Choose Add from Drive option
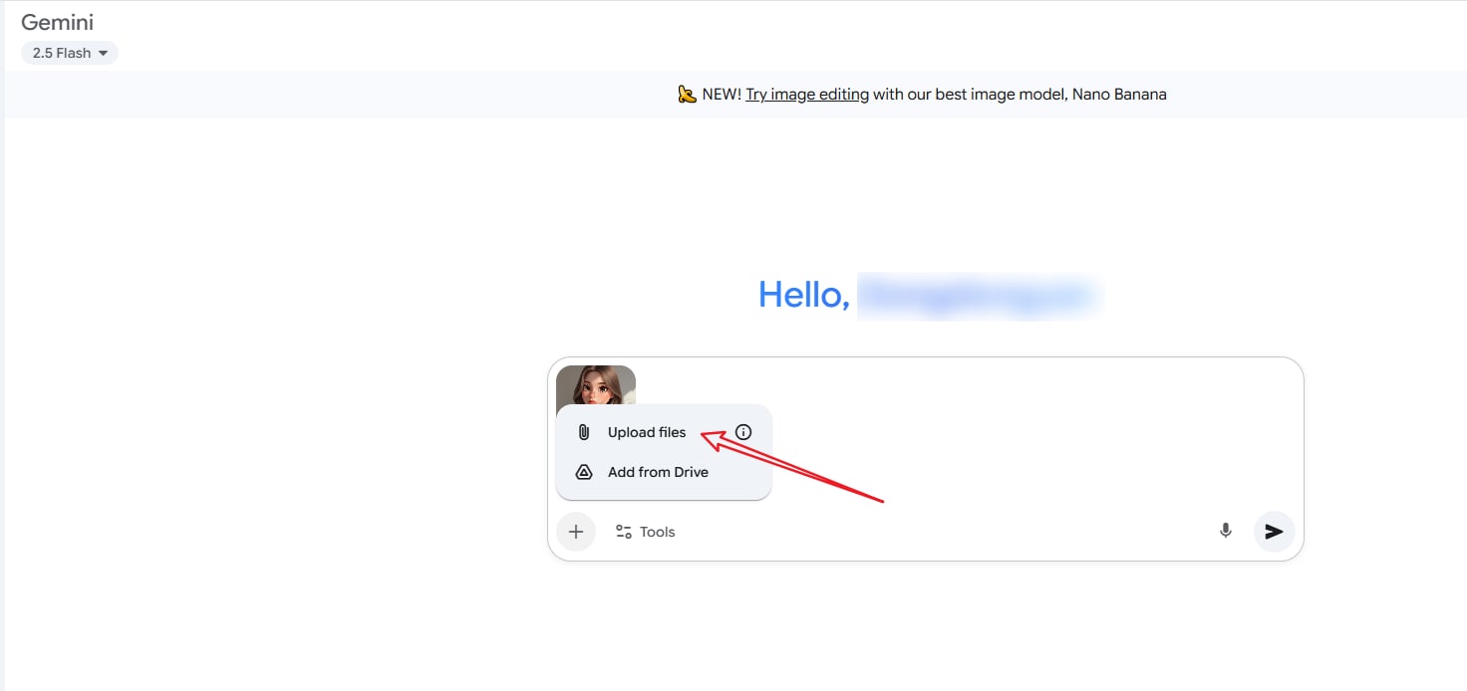This screenshot has width=1467, height=691. [658, 472]
